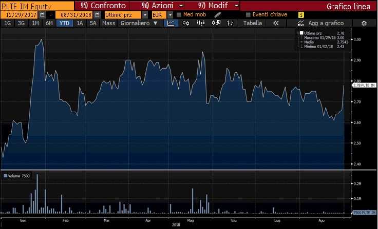This screenshot has width=378, height=229.
Task: Select the 6M time range
Action: (49, 23)
